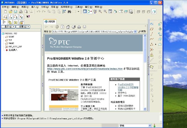Open context-sensitive help arrow icon
The image size is (187, 128).
pos(28,17)
